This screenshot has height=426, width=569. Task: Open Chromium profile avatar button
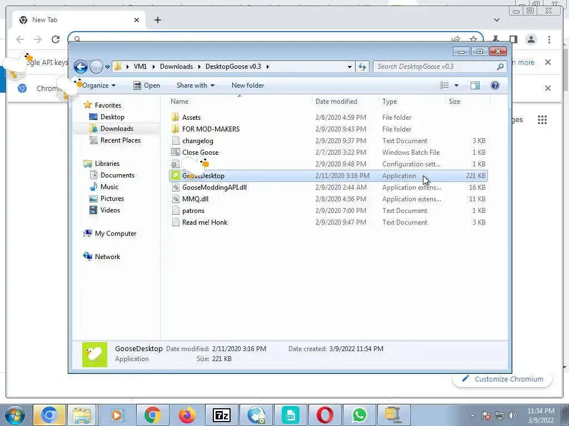[x=531, y=39]
